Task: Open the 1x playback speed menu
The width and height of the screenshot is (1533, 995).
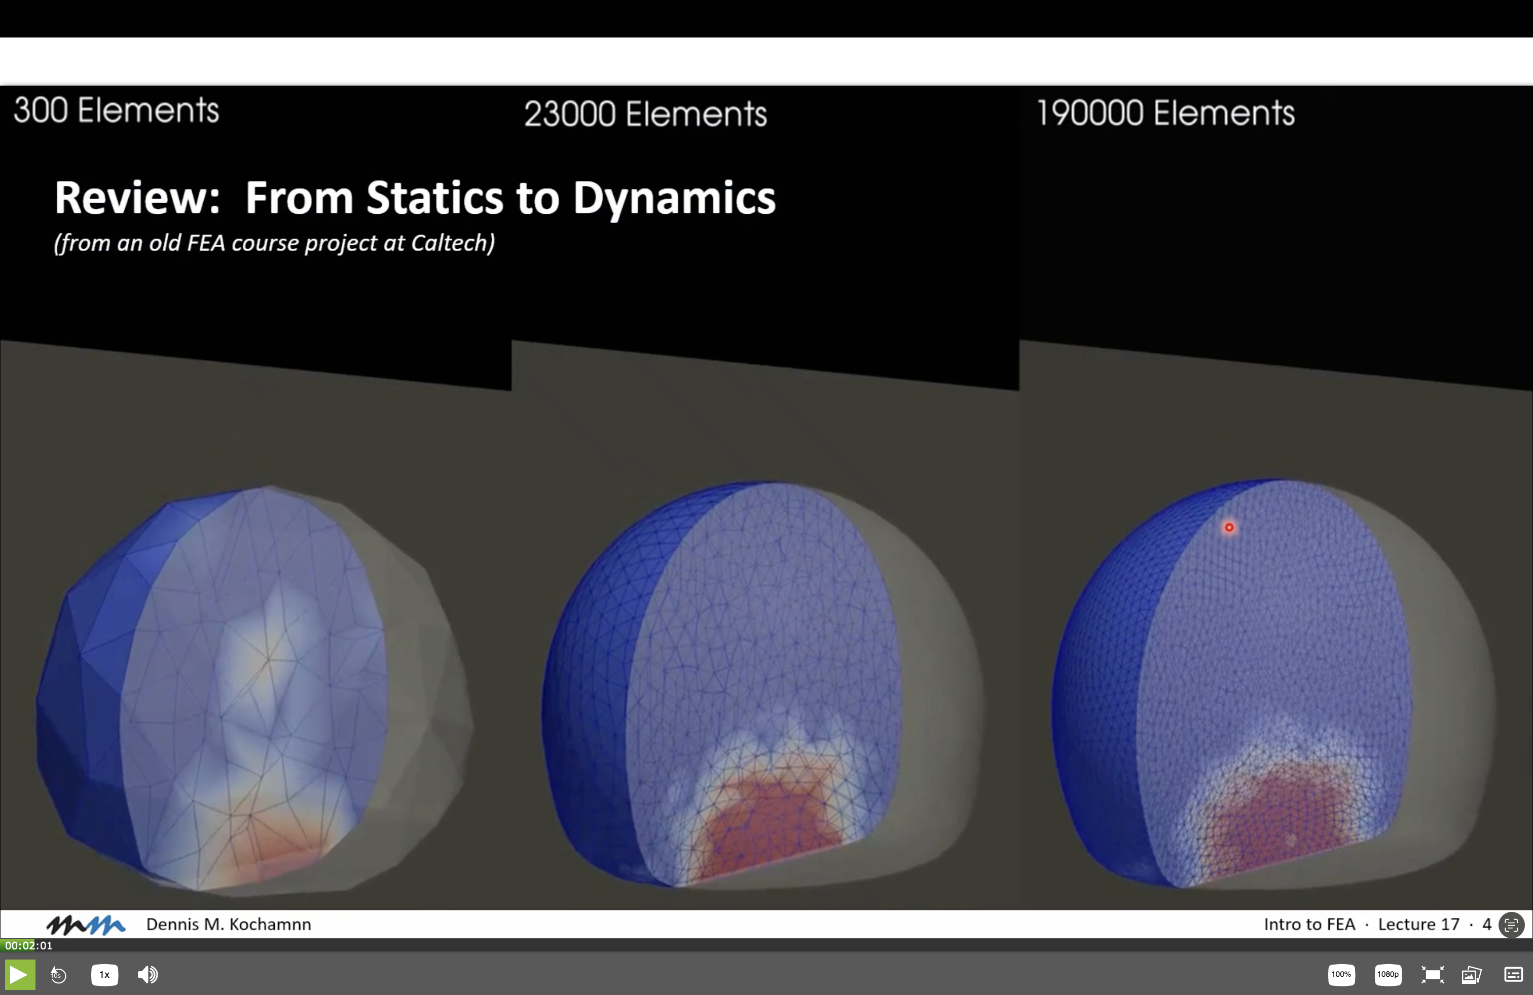Action: coord(104,974)
